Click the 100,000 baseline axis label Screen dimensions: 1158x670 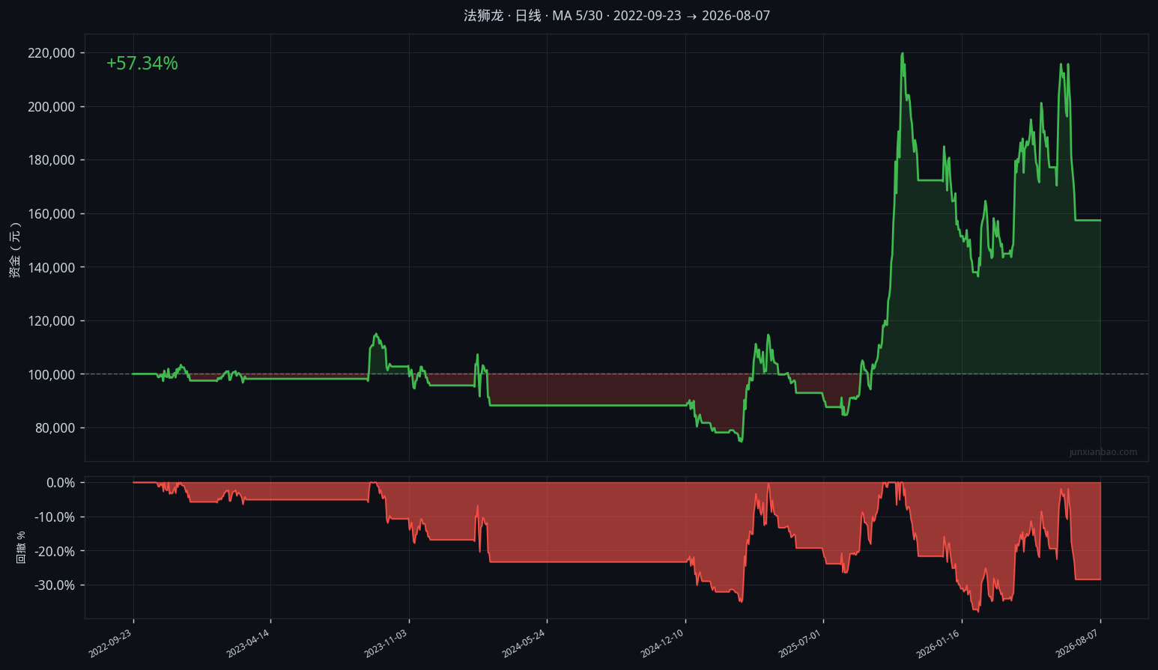click(x=52, y=374)
